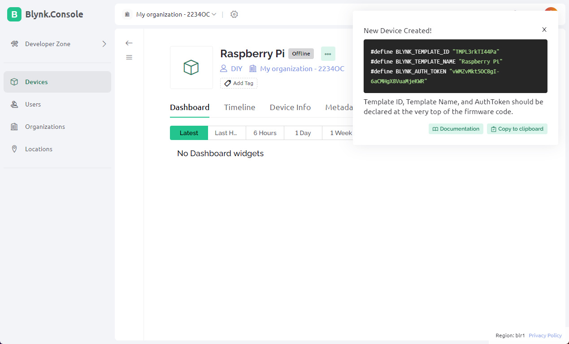Click the BLYNK_TEMPLATE_NAME code line
The width and height of the screenshot is (569, 344).
point(437,62)
